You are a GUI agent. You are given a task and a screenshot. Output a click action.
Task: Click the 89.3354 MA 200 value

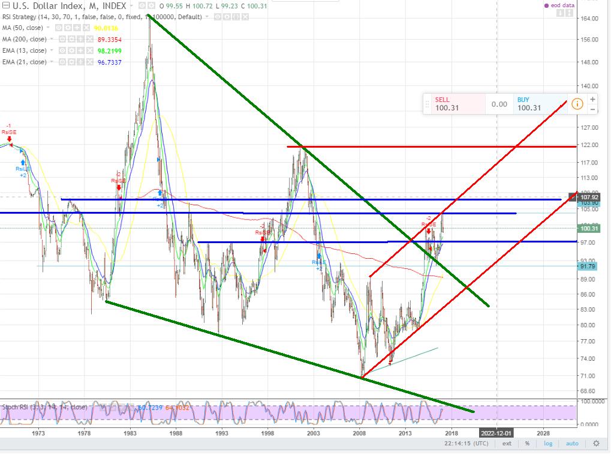coord(110,40)
